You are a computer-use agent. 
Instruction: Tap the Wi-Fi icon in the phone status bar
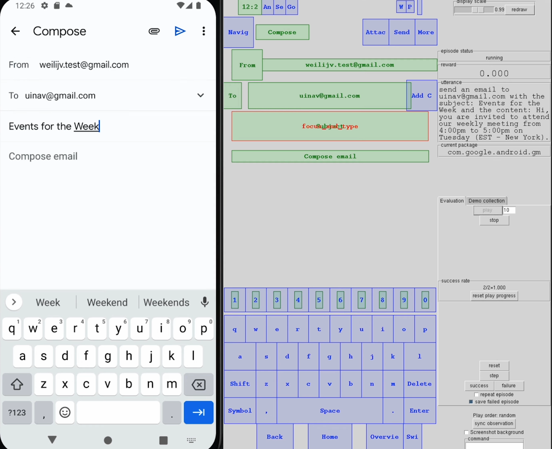pos(180,5)
